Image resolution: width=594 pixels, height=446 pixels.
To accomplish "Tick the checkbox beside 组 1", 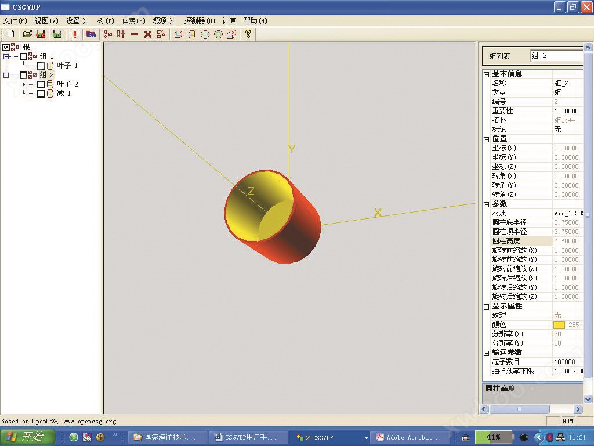I will click(23, 56).
